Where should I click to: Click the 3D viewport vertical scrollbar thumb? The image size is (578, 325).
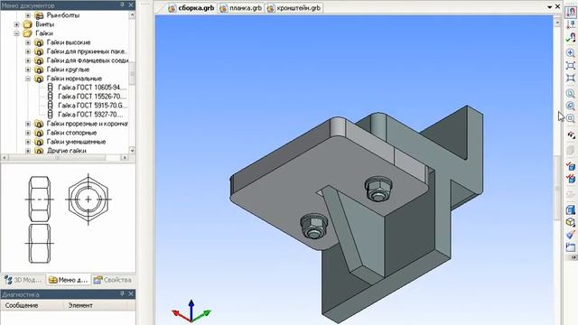tap(557, 188)
